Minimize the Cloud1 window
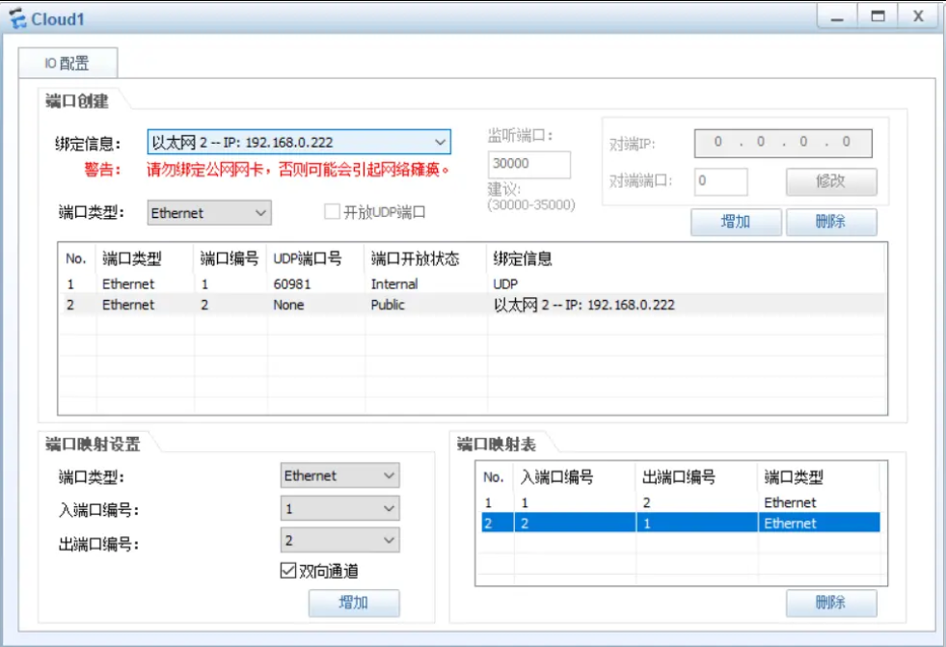The width and height of the screenshot is (946, 647). coord(837,16)
